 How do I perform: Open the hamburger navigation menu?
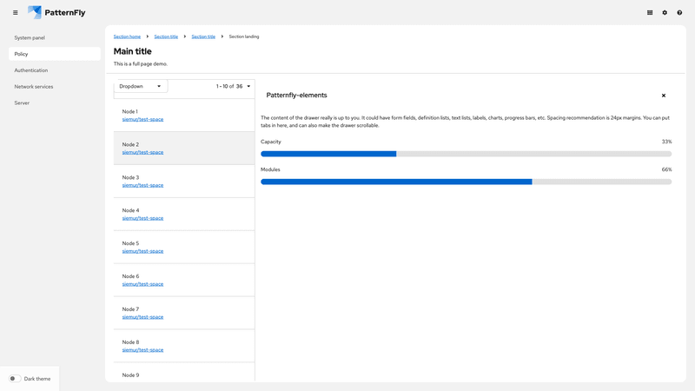point(15,13)
